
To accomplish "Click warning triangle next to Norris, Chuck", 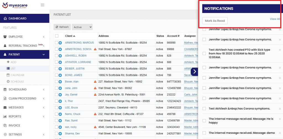I will (x=95, y=114).
